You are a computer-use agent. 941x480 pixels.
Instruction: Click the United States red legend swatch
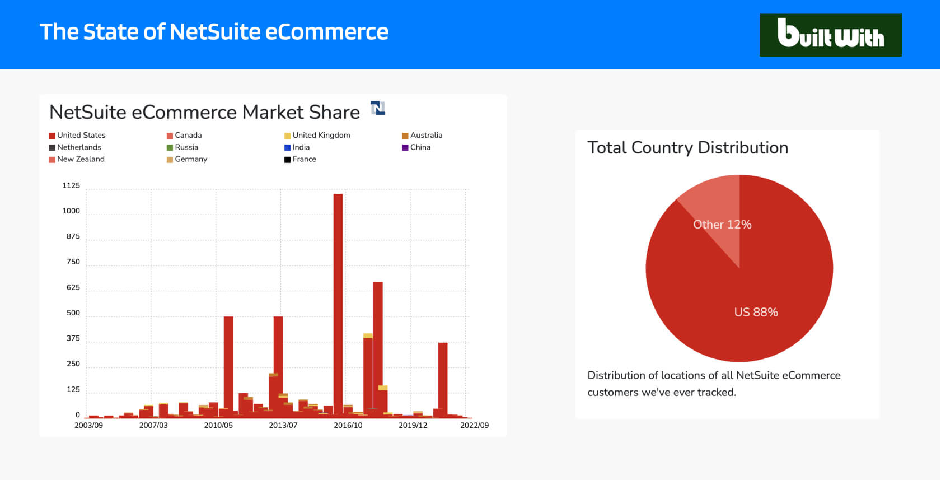52,136
